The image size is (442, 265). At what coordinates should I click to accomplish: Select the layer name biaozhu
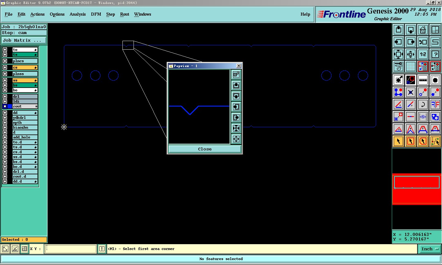point(25,127)
